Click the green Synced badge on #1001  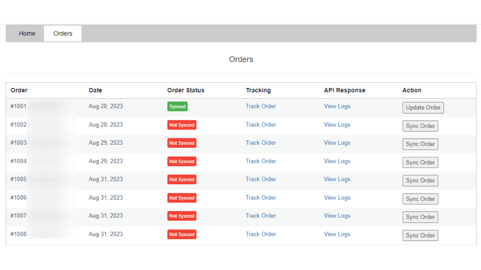click(x=177, y=106)
